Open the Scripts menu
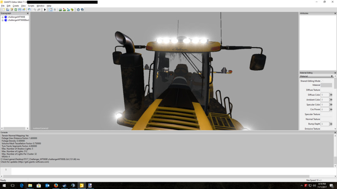This screenshot has width=337, height=189. click(x=31, y=5)
